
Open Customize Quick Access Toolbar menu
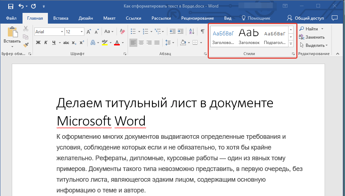coord(44,6)
